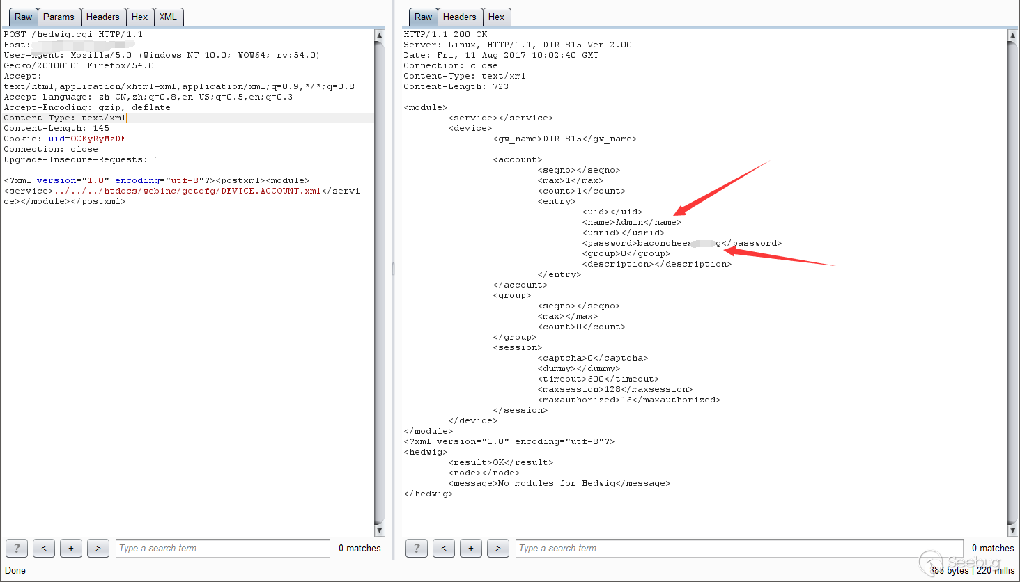The height and width of the screenshot is (582, 1020).
Task: Go to next match in request search
Action: click(x=98, y=548)
